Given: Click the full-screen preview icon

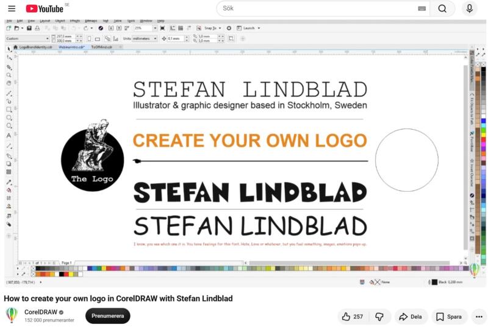Looking at the screenshot, I should pos(162,28).
